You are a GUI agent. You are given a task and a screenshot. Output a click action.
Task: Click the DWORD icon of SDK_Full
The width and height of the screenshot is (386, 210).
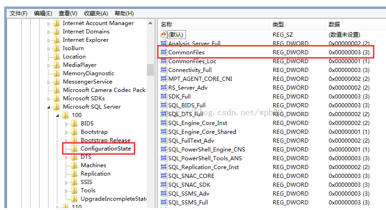(x=164, y=96)
